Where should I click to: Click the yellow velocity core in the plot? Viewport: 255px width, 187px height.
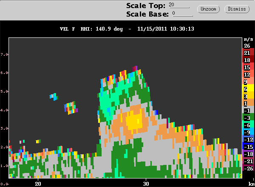[x=134, y=121]
